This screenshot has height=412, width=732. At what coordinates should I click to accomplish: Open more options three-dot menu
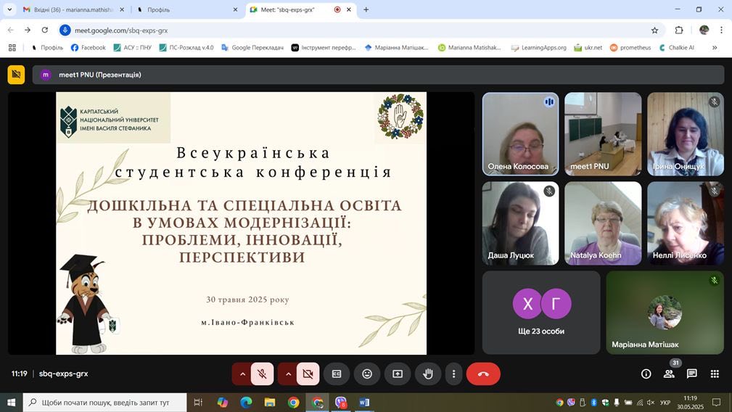tap(453, 374)
